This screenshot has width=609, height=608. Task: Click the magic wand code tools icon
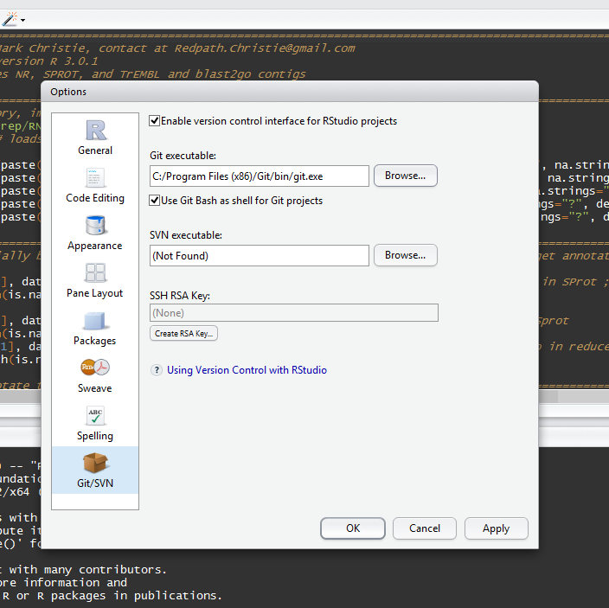10,19
